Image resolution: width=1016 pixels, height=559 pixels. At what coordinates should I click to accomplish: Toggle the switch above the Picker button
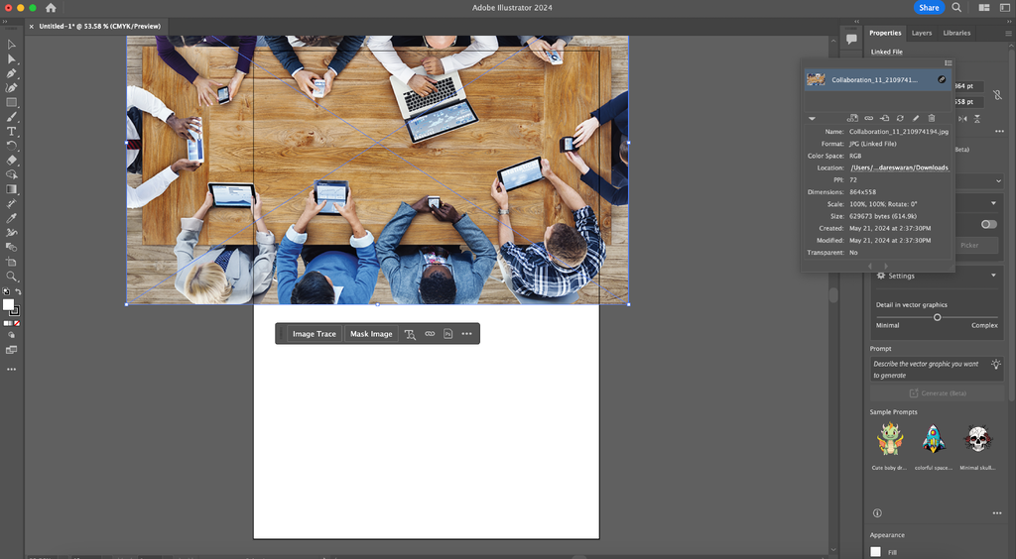click(x=988, y=224)
